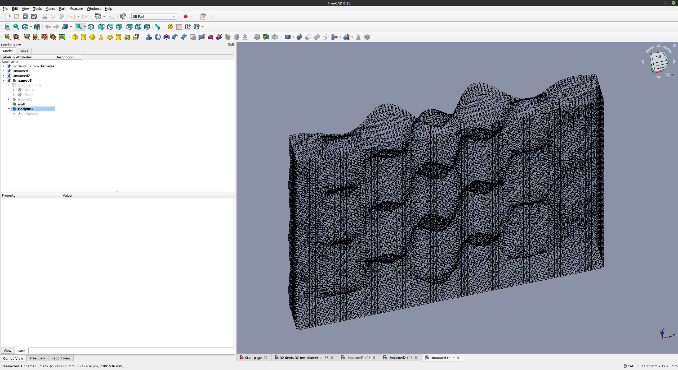Click navigation cube right arrow
678x370 pixels.
pyautogui.click(x=674, y=62)
